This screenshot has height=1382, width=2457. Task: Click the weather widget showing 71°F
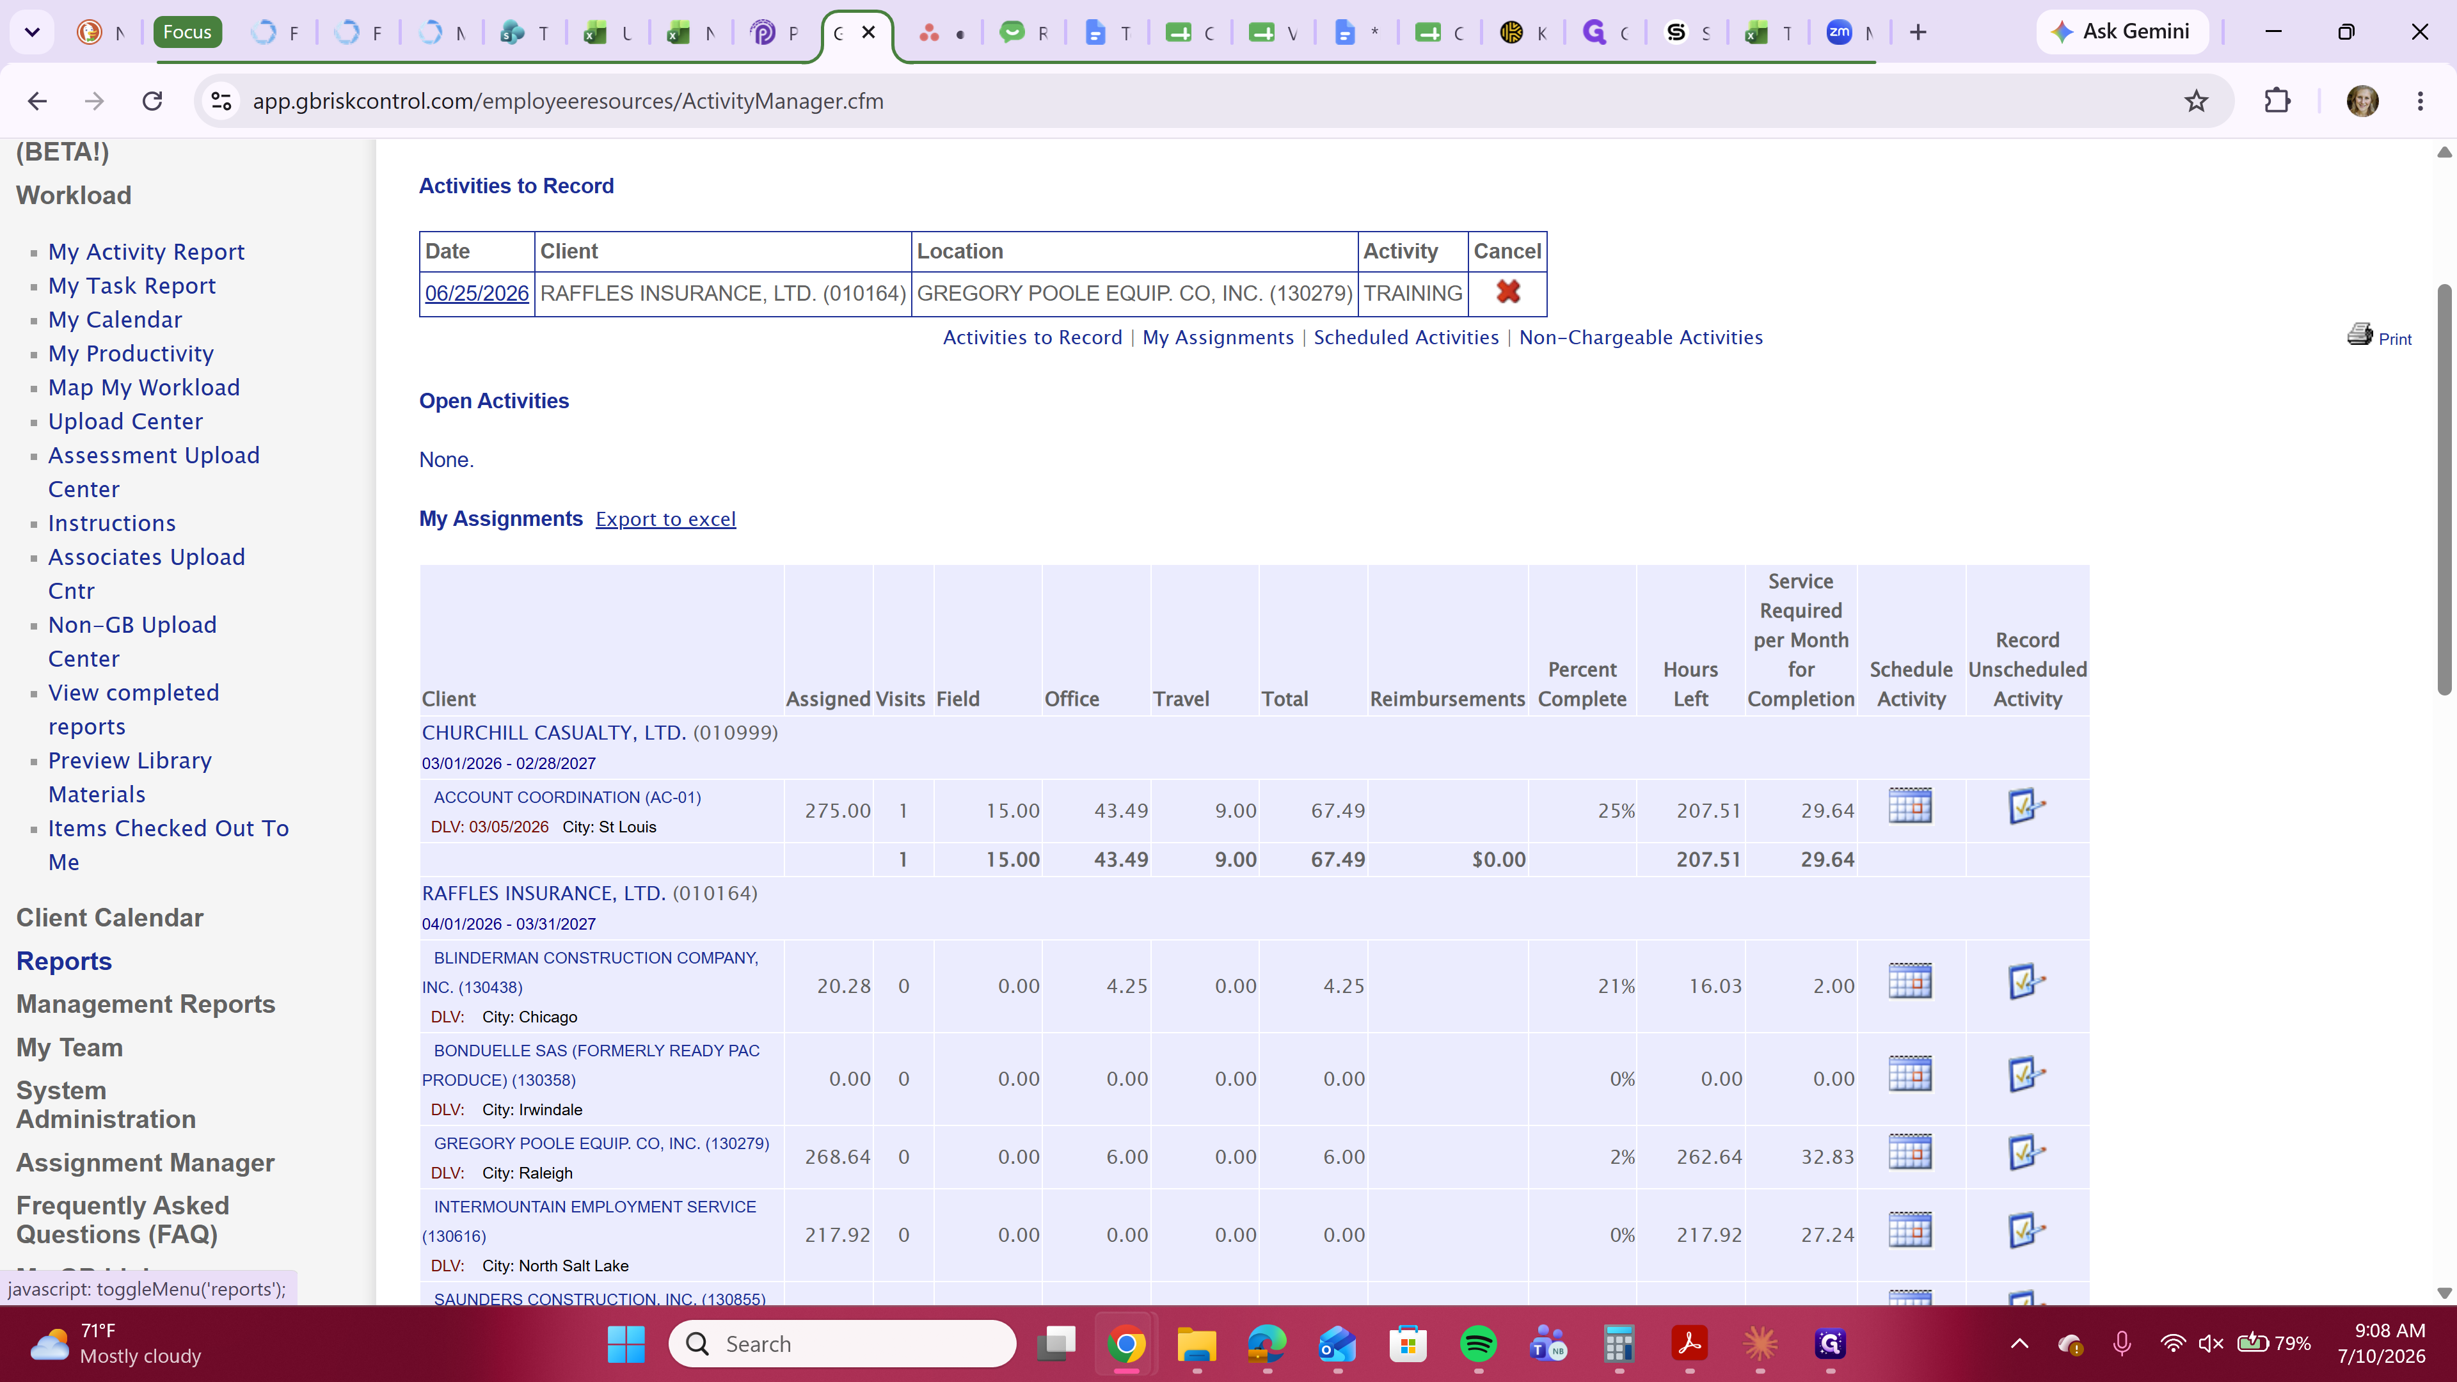(x=116, y=1344)
